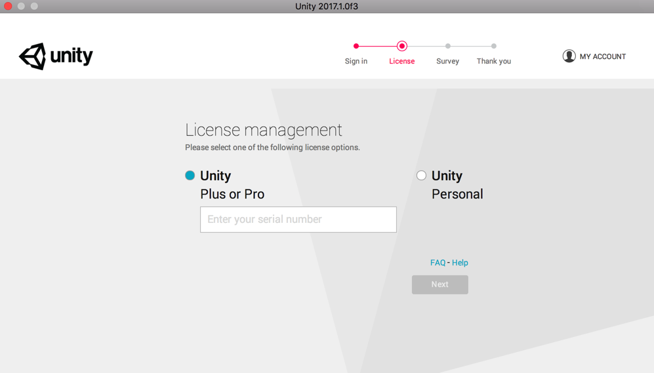Open My Account profile icon
This screenshot has height=373, width=654.
[569, 56]
